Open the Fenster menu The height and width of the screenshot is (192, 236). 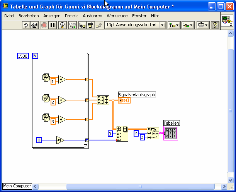[139, 16]
